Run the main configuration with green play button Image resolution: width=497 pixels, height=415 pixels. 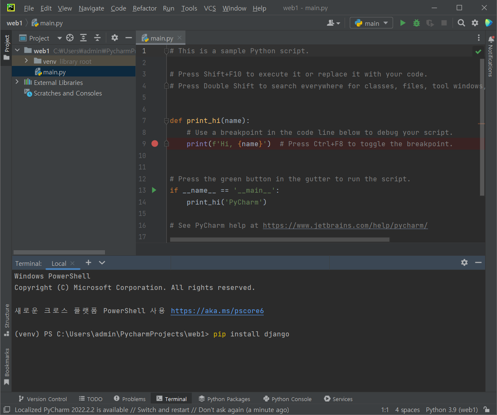click(x=403, y=23)
